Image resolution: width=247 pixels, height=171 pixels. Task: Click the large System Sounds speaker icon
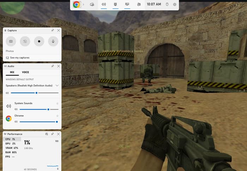9,106
